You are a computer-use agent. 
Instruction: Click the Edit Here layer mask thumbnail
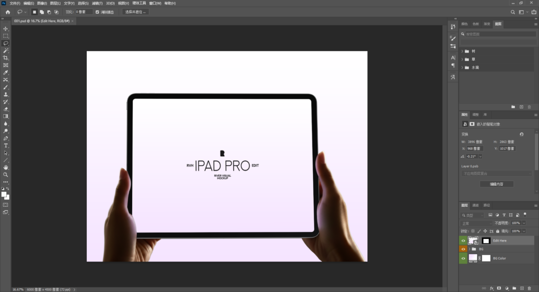[486, 241]
